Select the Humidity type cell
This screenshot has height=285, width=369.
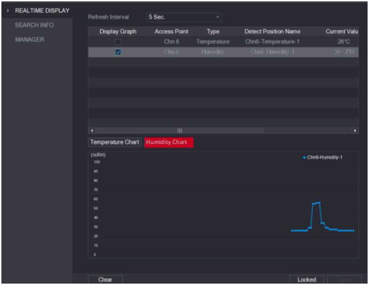[x=213, y=52]
